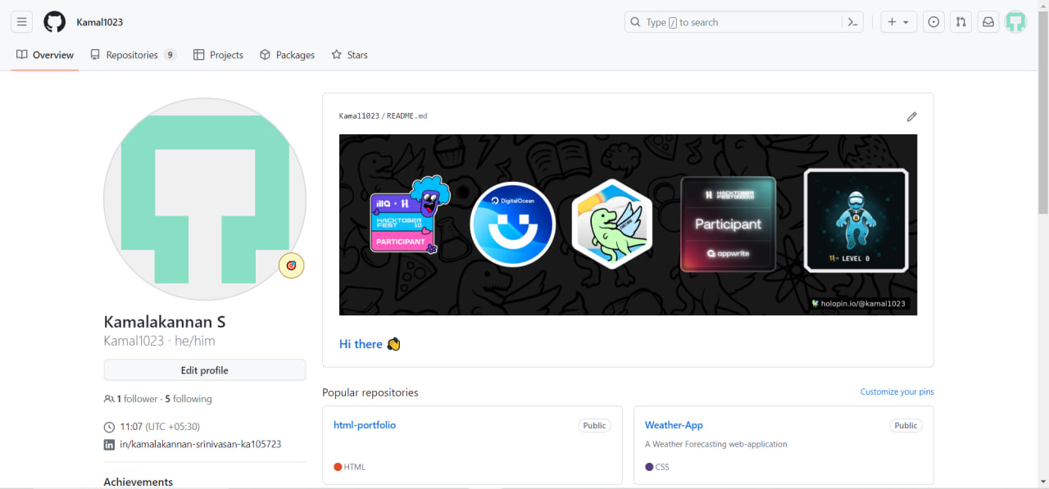Open the Weather-App repository
This screenshot has width=1049, height=489.
(x=674, y=425)
